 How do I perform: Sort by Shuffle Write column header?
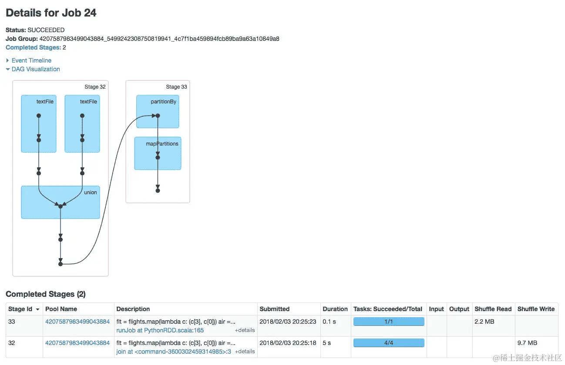pos(536,309)
